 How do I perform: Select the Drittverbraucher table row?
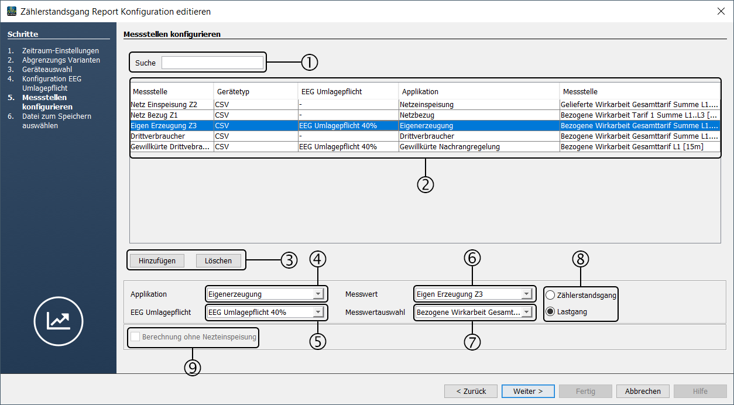coord(170,136)
